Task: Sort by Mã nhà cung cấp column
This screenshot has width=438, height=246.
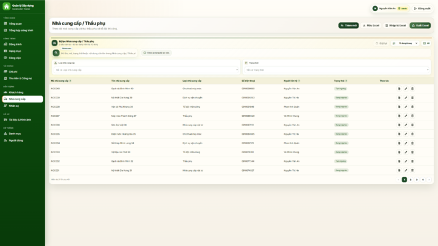Action: click(61, 81)
